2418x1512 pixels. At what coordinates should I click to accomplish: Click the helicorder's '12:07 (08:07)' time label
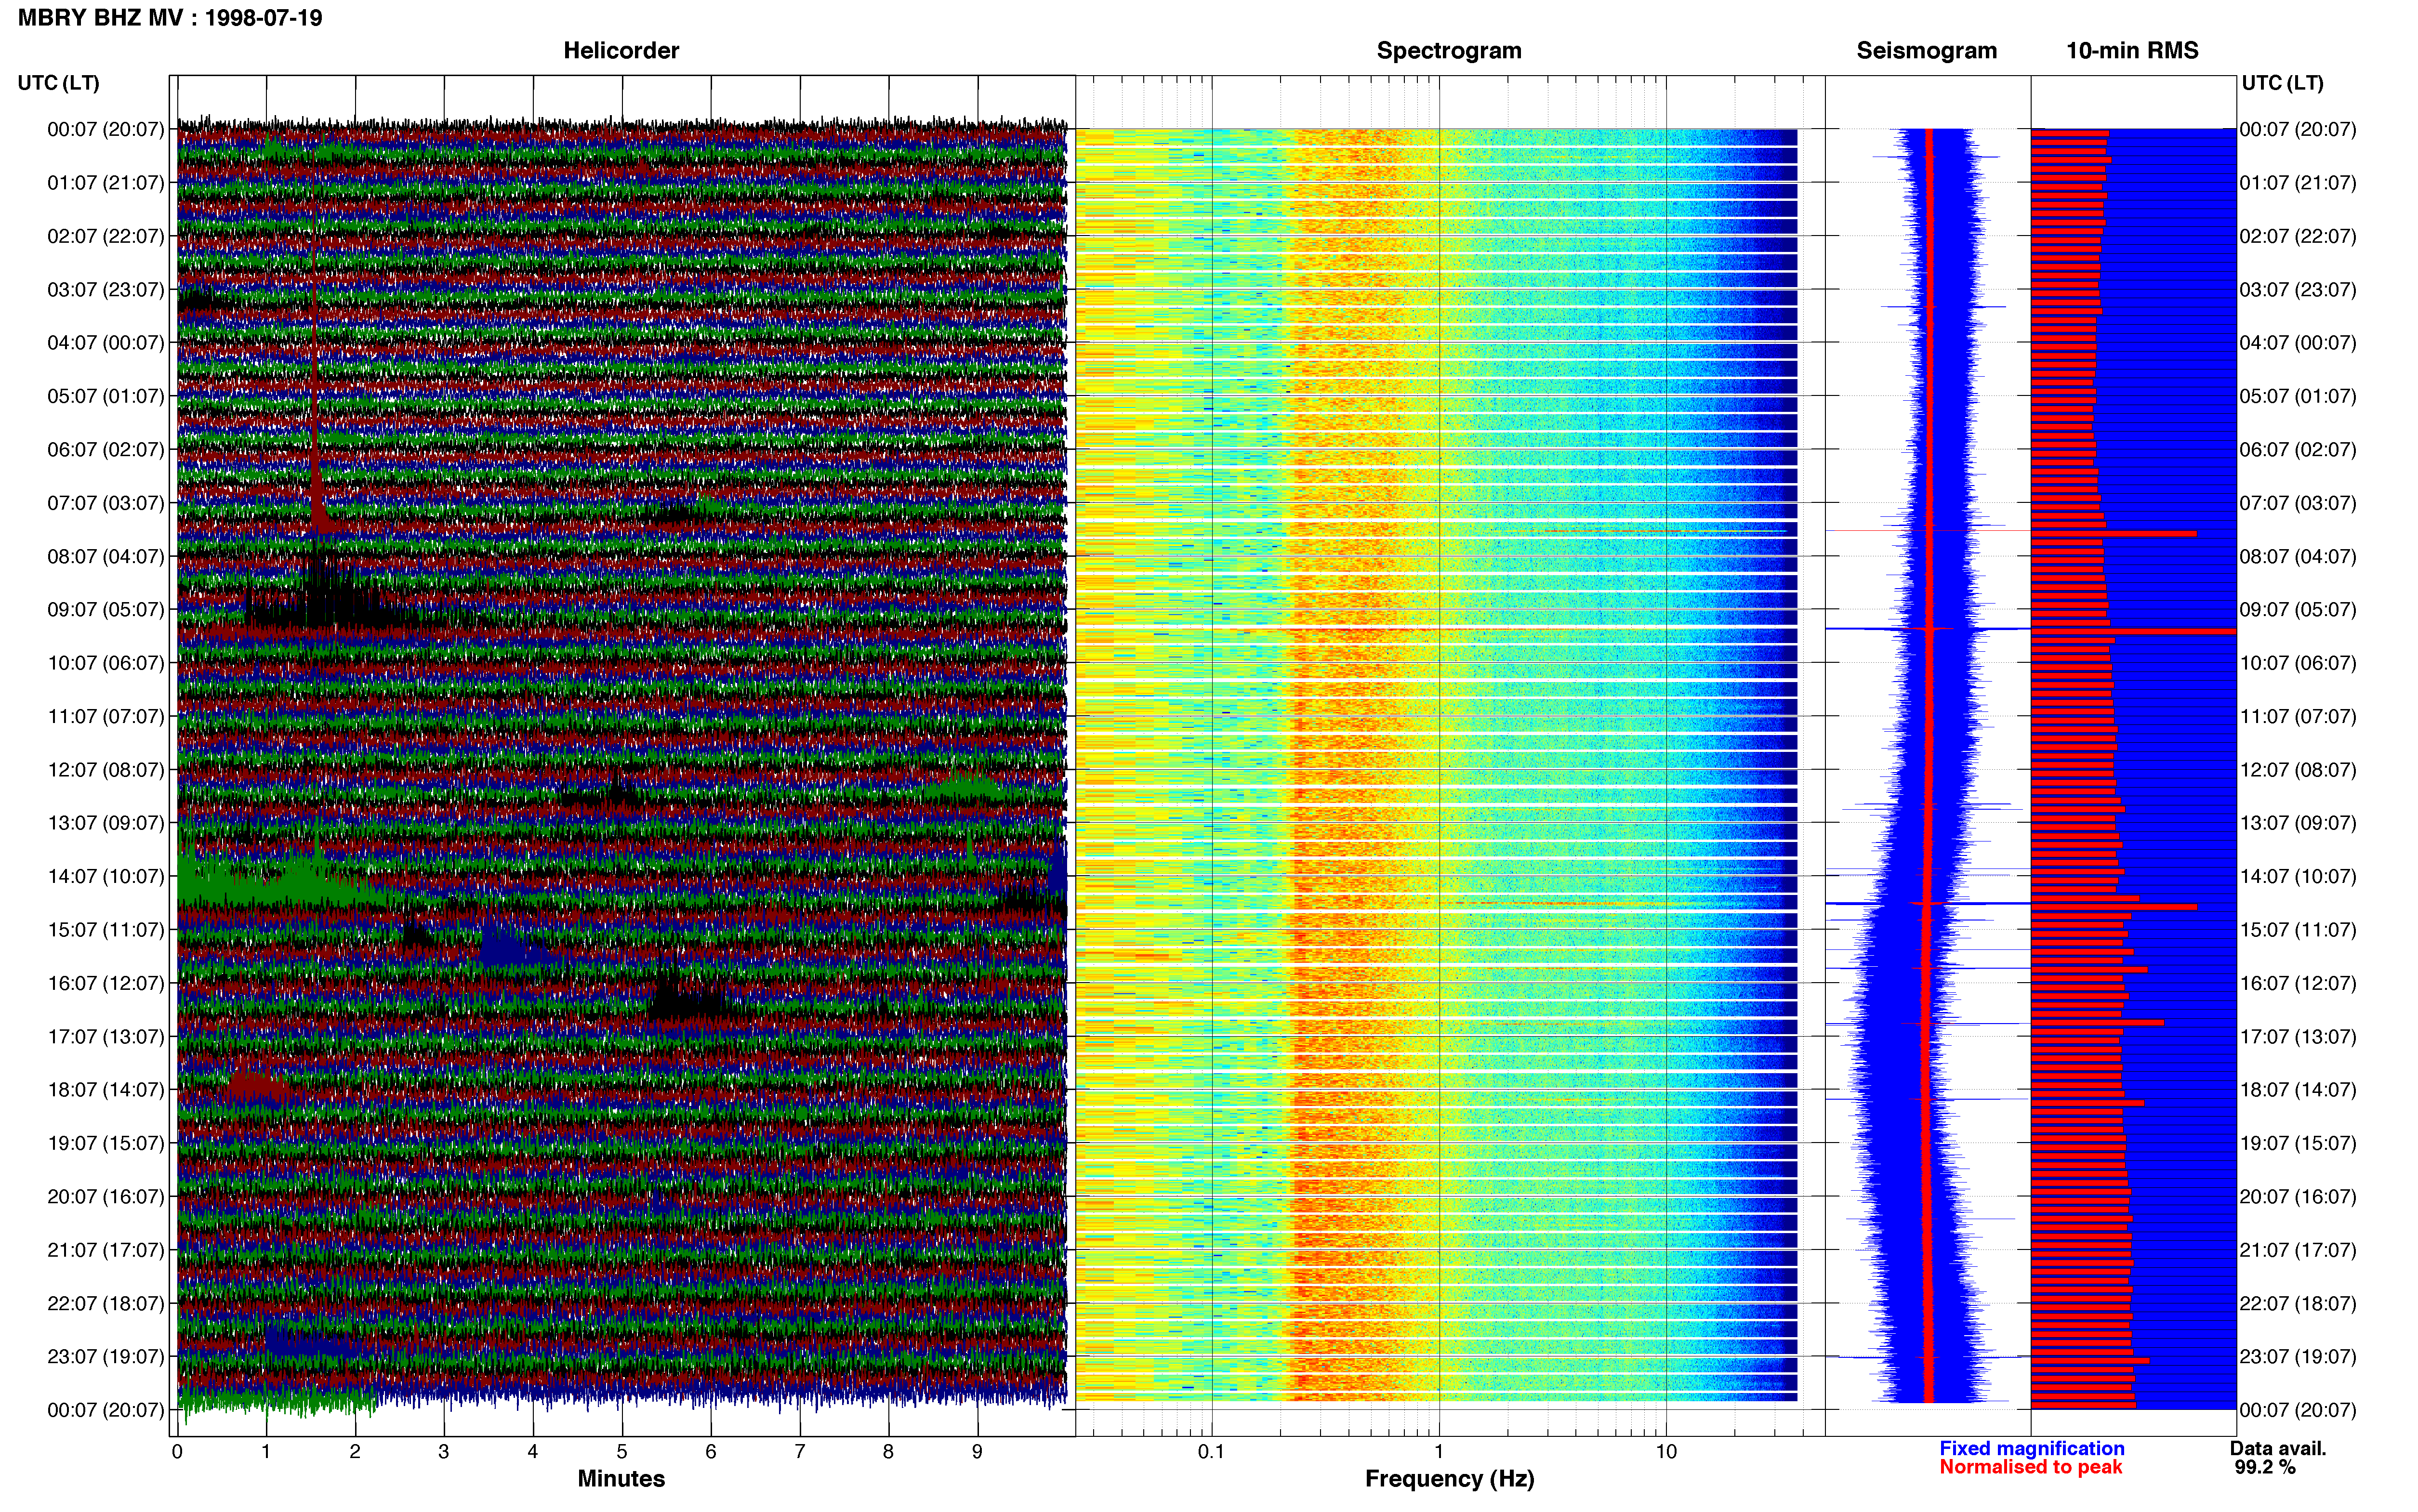[105, 770]
